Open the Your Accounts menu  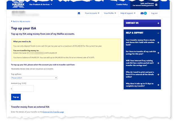(x=92, y=13)
